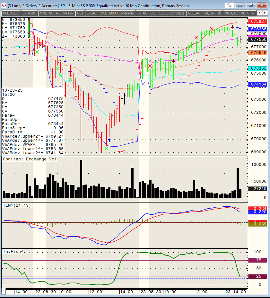This screenshot has width=270, height=298.
Task: Select the MNQ,AC : RB, 54 Tick tab
Action: 56,13
